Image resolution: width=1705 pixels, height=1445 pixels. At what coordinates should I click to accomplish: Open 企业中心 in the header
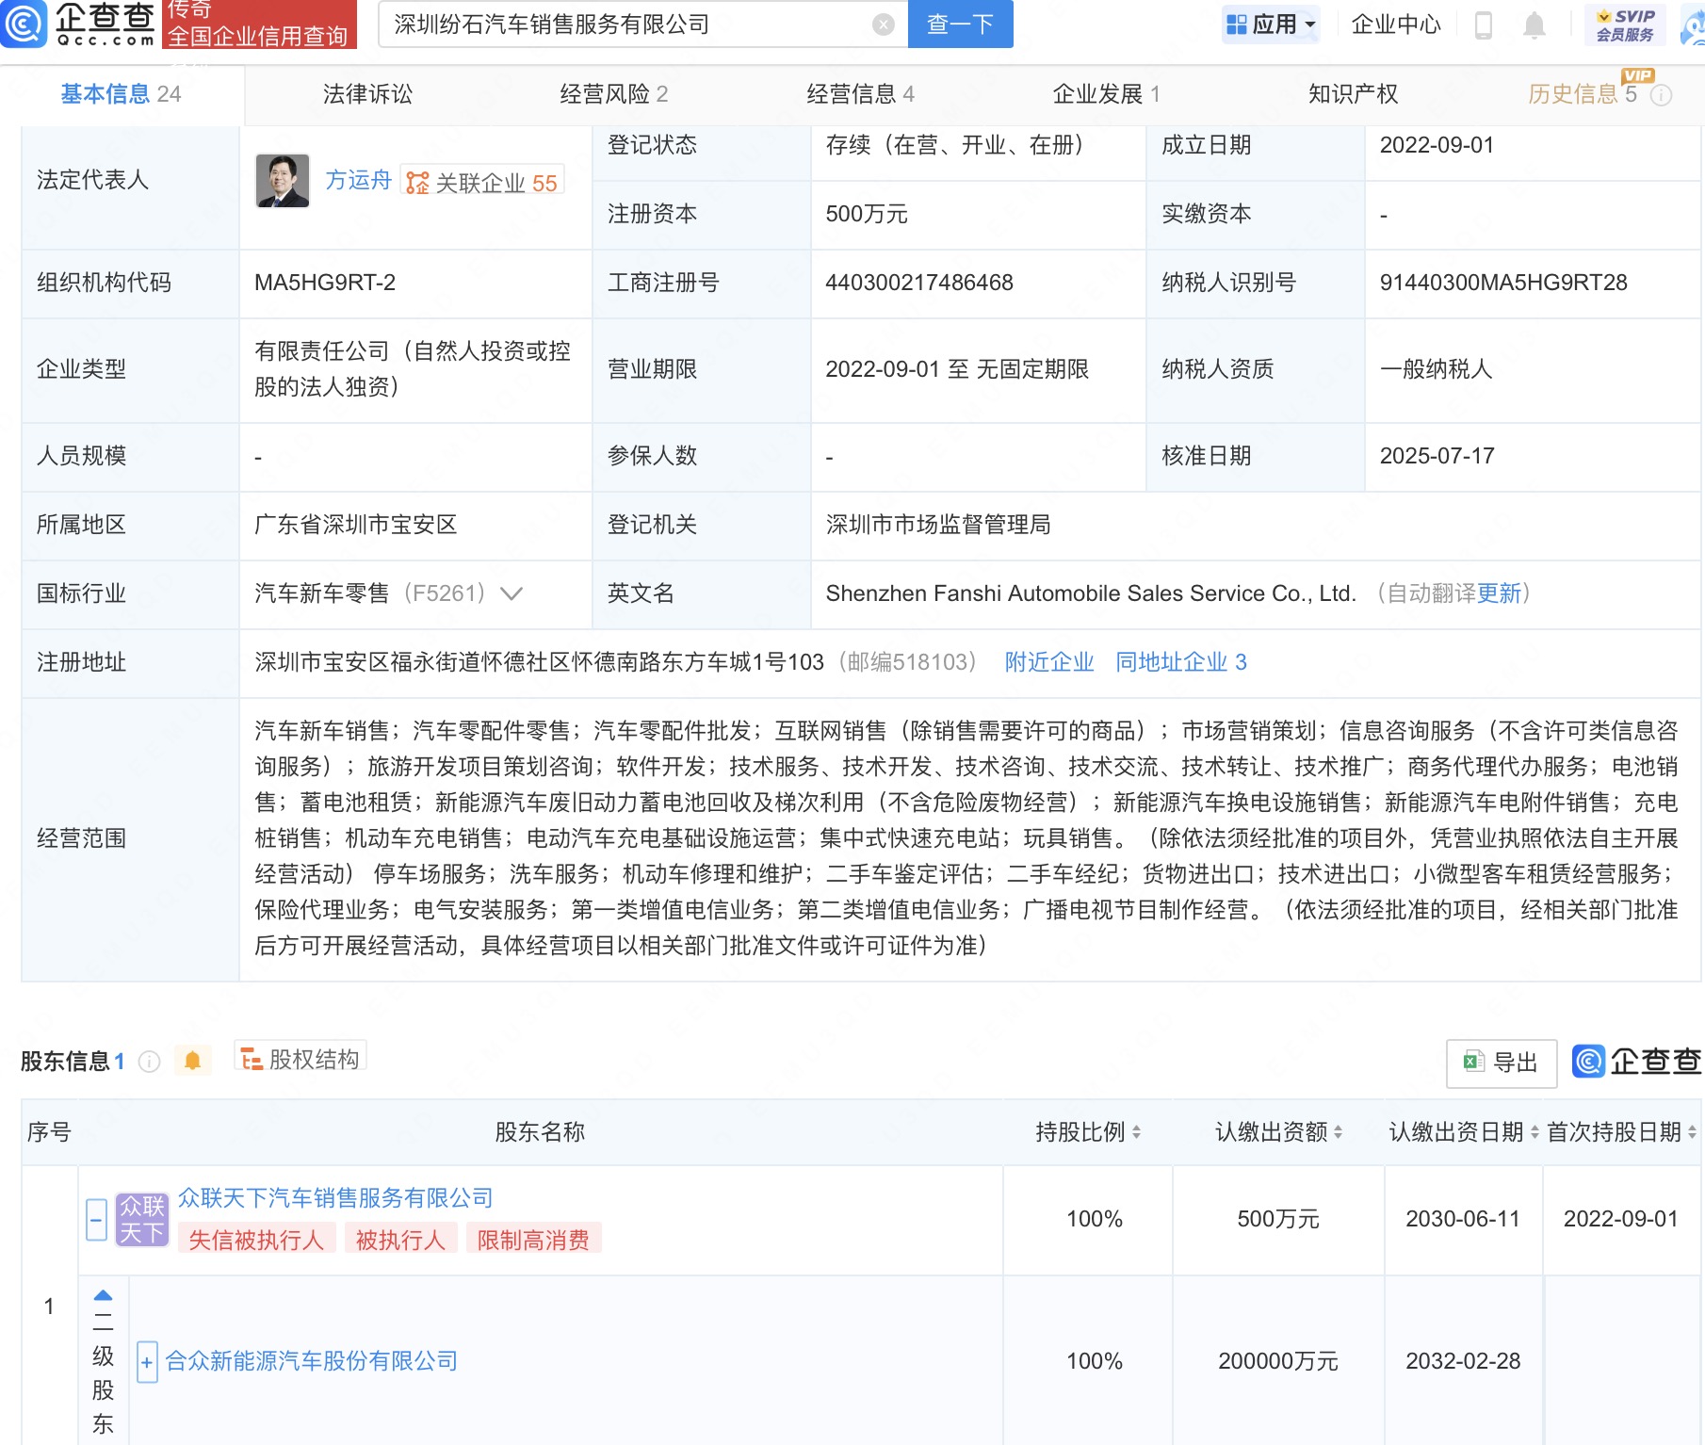tap(1396, 24)
